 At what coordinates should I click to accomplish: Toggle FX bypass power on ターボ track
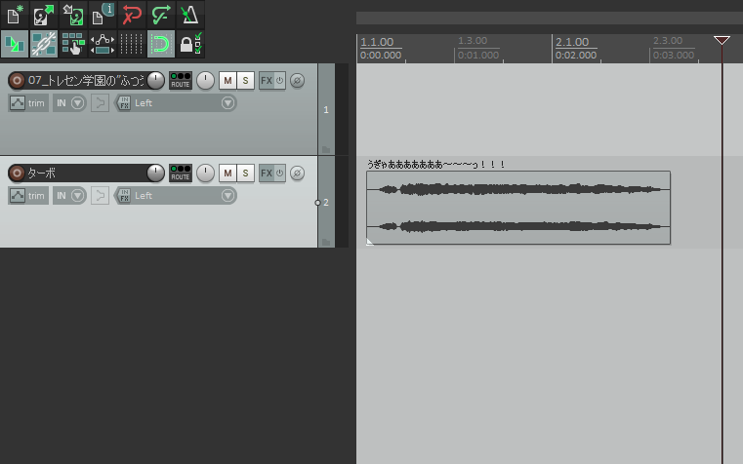click(x=279, y=174)
